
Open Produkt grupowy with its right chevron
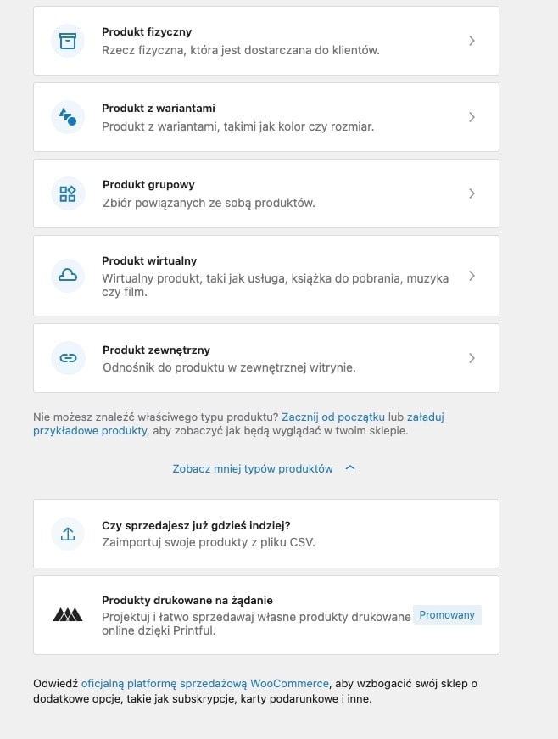[x=472, y=193]
